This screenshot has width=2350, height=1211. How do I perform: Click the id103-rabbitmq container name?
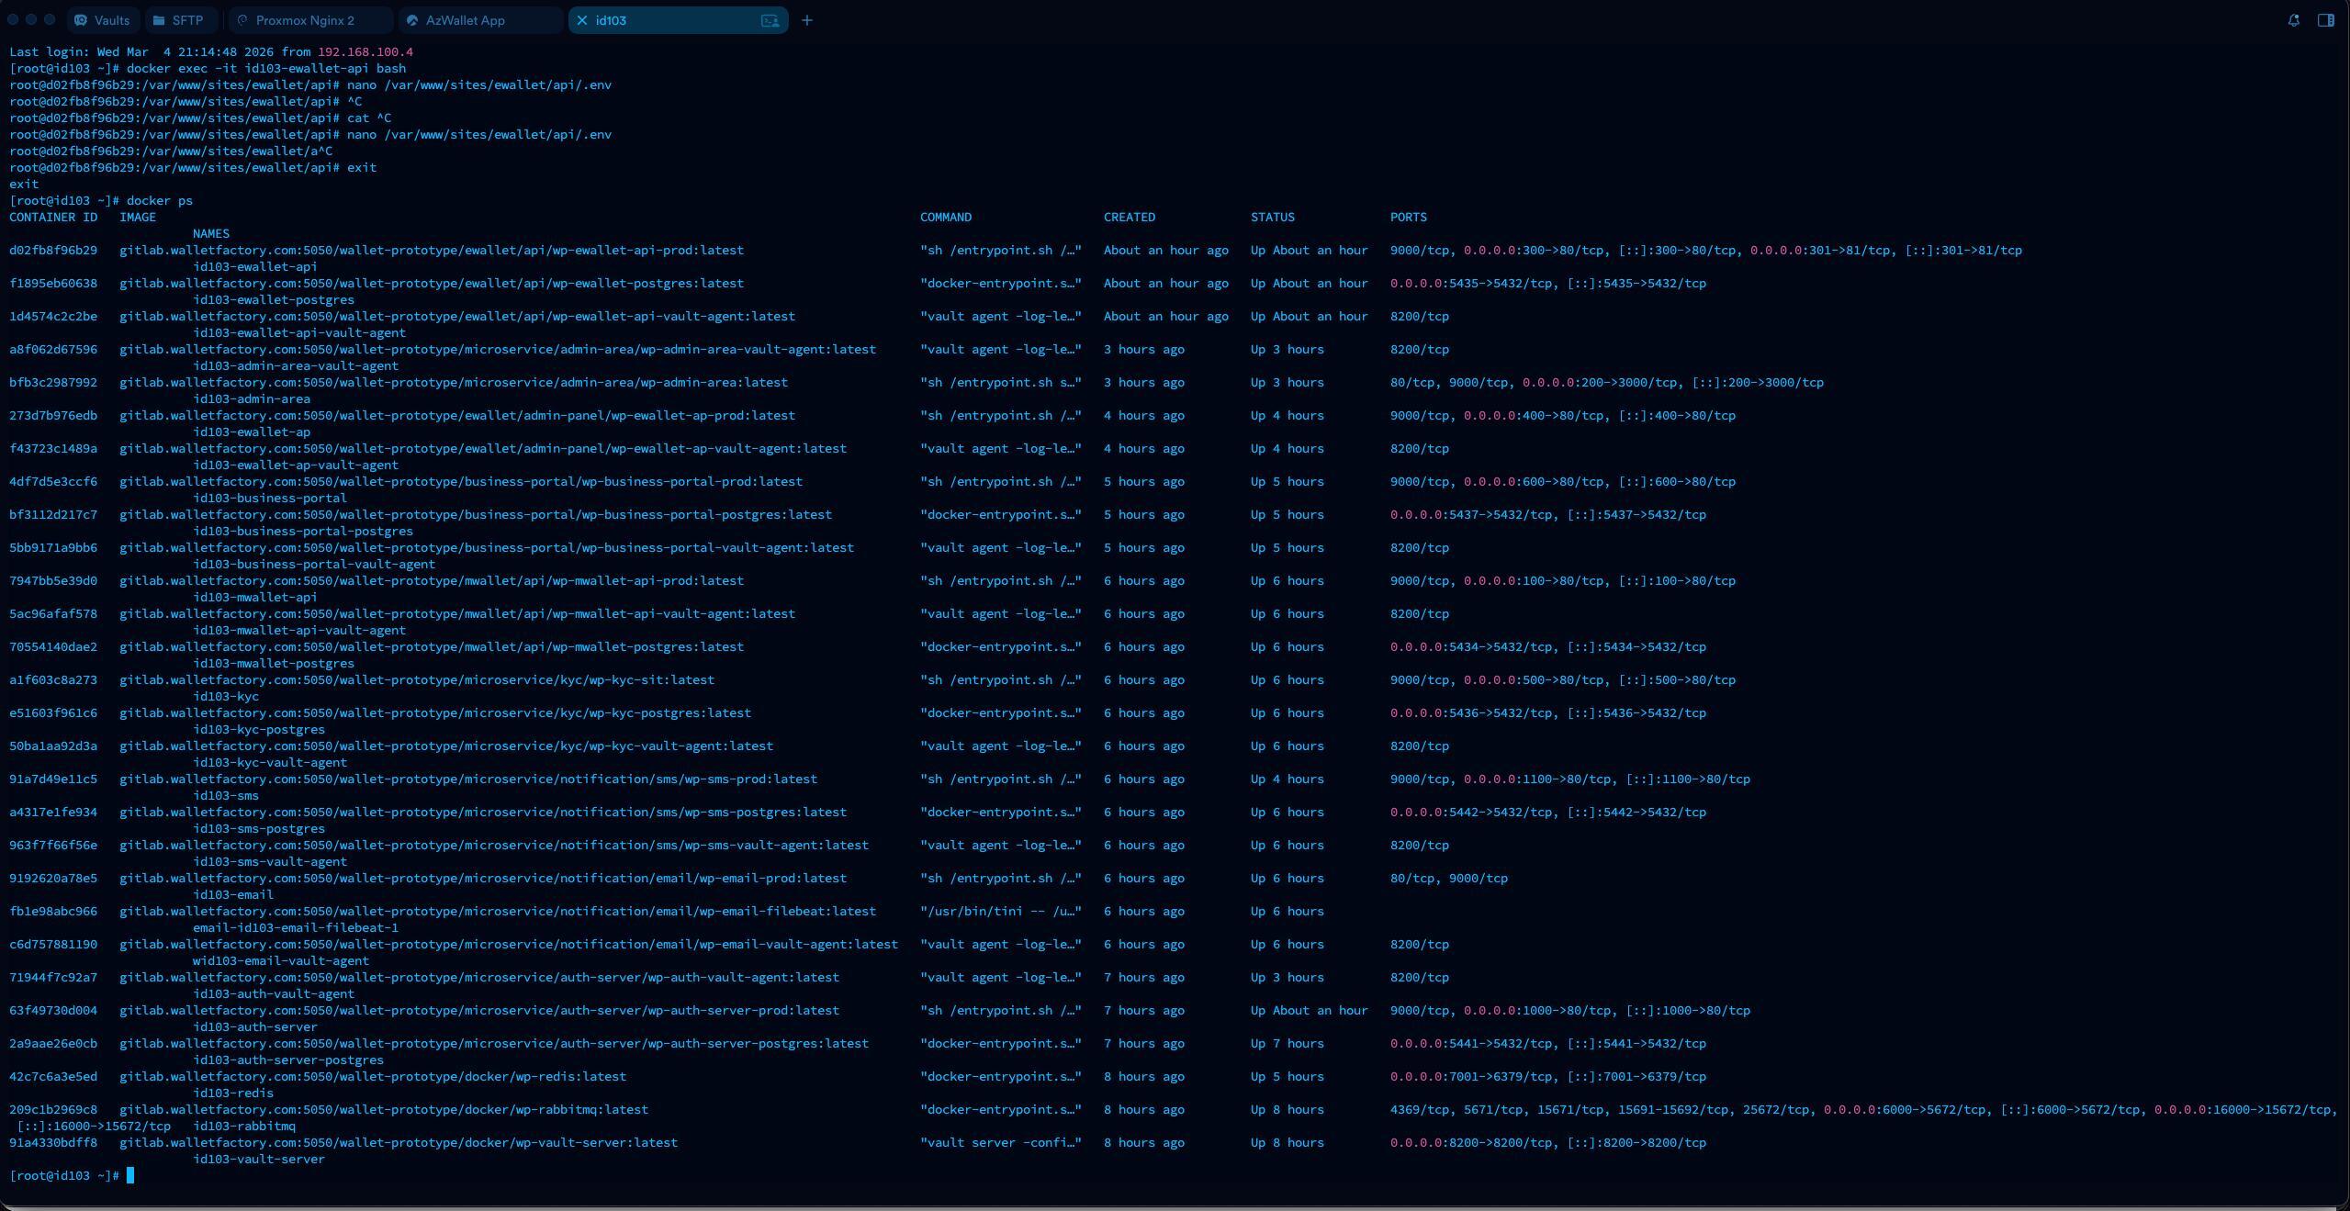coord(243,1126)
